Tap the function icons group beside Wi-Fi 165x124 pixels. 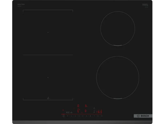[x=69, y=112]
